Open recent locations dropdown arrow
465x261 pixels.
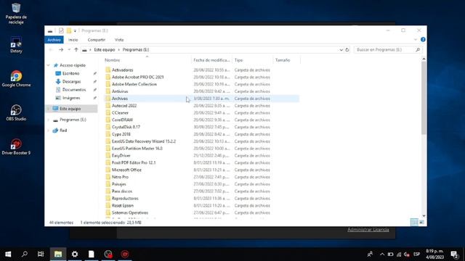(69, 50)
